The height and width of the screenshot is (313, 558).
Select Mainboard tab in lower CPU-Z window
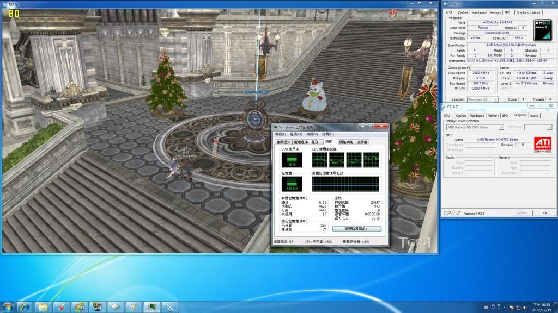click(x=477, y=116)
